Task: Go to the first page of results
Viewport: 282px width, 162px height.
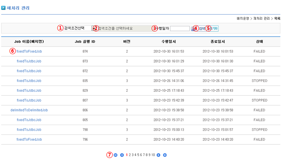Action: point(116,155)
